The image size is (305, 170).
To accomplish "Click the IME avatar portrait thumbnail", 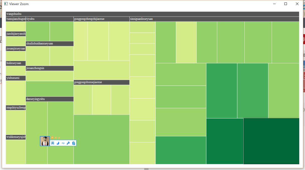I will pos(45,142).
